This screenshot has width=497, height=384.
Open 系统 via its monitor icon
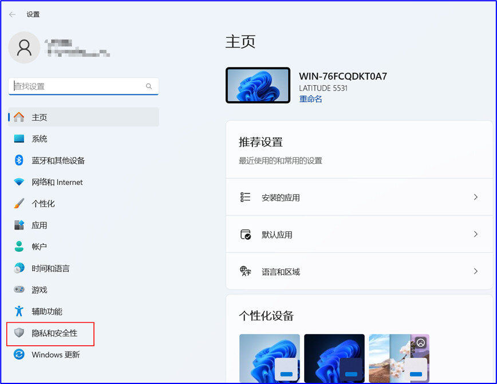(x=19, y=138)
